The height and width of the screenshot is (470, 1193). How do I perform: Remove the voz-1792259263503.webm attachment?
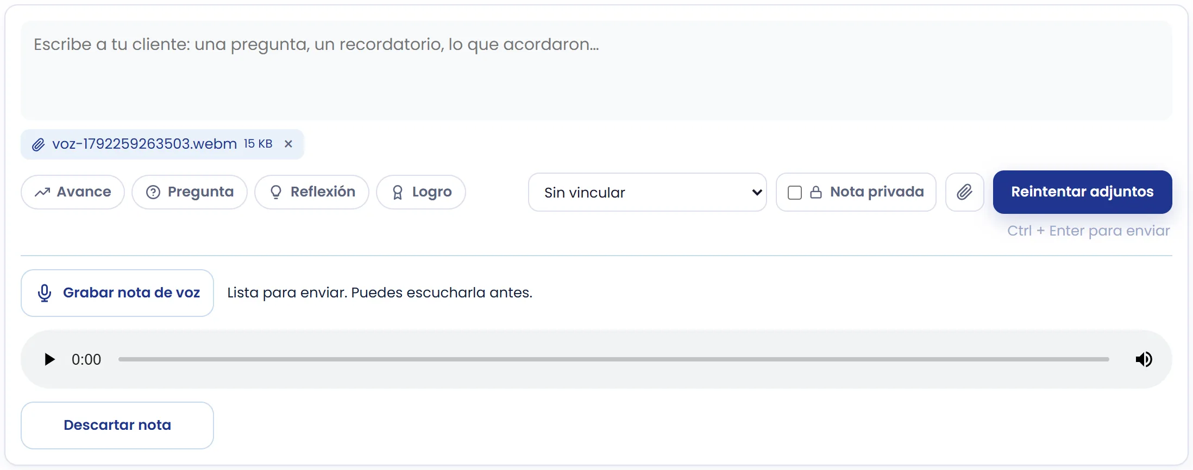tap(288, 144)
